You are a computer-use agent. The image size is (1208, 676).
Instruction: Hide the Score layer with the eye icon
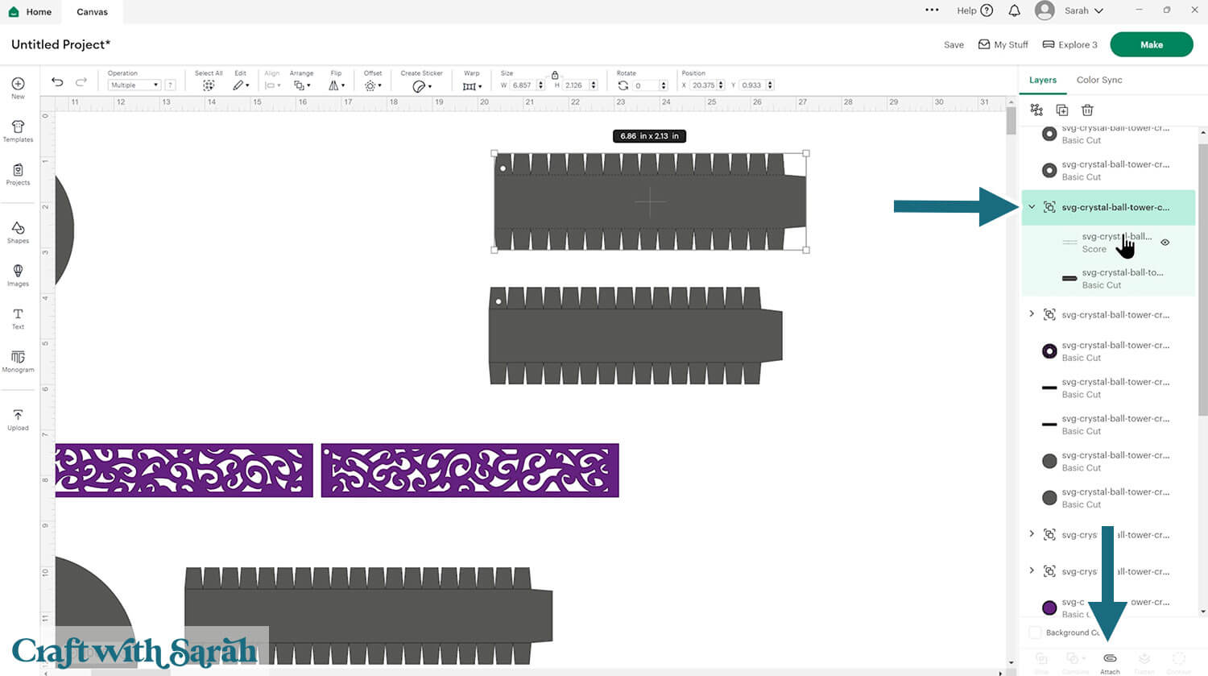[x=1165, y=243]
